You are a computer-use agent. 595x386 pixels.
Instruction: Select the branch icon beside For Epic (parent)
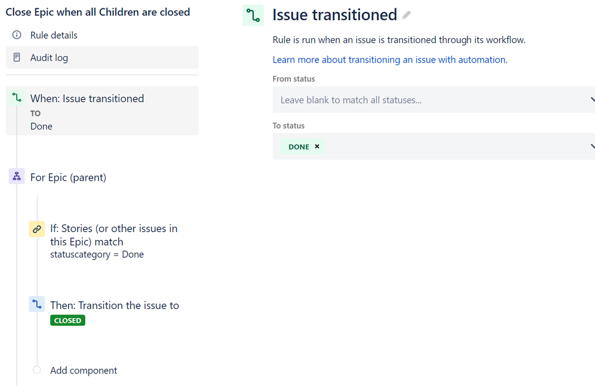(x=16, y=177)
